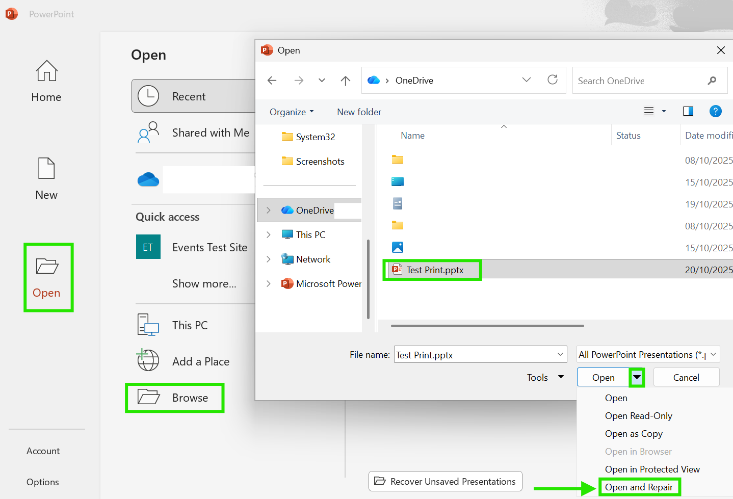Select the document file icon dated 19/10/2025
The image size is (733, 499).
pos(398,204)
